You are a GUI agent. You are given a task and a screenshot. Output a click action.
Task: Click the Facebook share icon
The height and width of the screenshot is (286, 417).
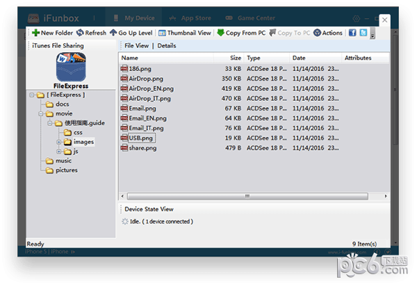[x=352, y=33]
